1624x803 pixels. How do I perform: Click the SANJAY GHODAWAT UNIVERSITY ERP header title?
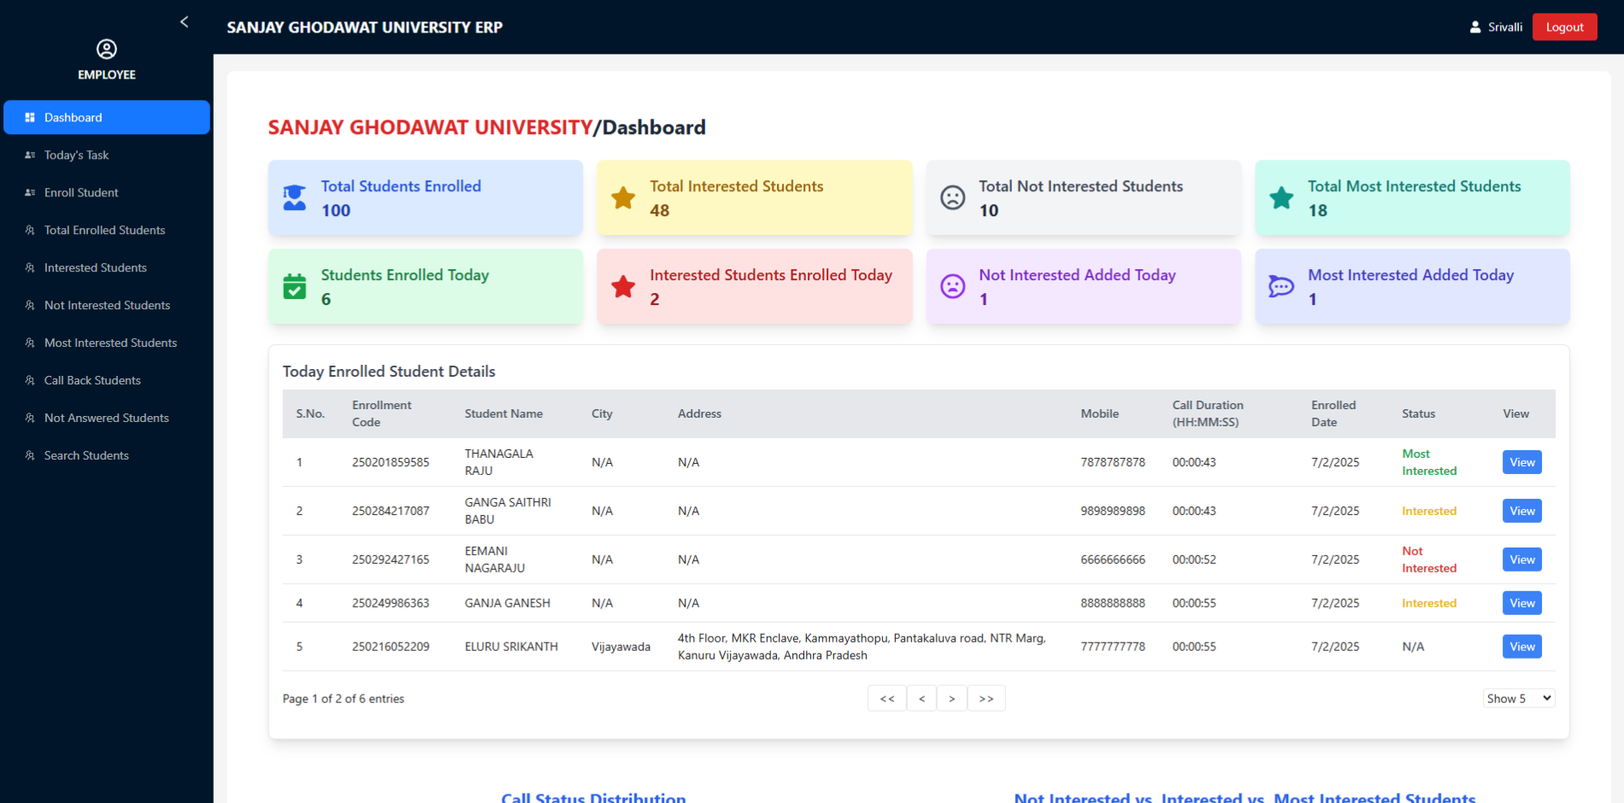[x=365, y=27]
